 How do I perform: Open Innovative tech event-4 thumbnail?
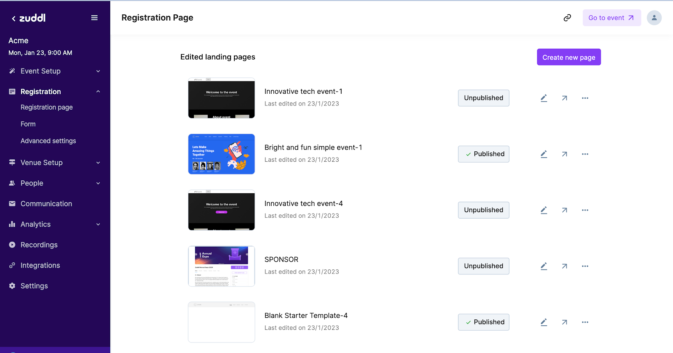(x=222, y=210)
